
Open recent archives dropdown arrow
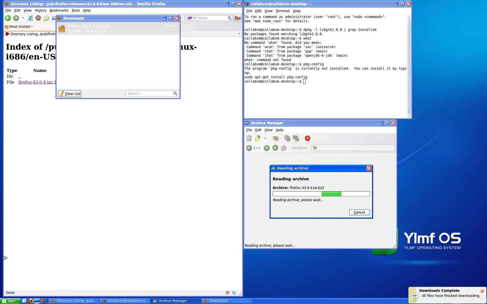click(265, 138)
